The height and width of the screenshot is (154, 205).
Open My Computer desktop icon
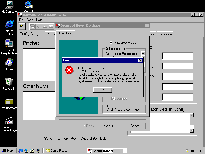coord(9,7)
